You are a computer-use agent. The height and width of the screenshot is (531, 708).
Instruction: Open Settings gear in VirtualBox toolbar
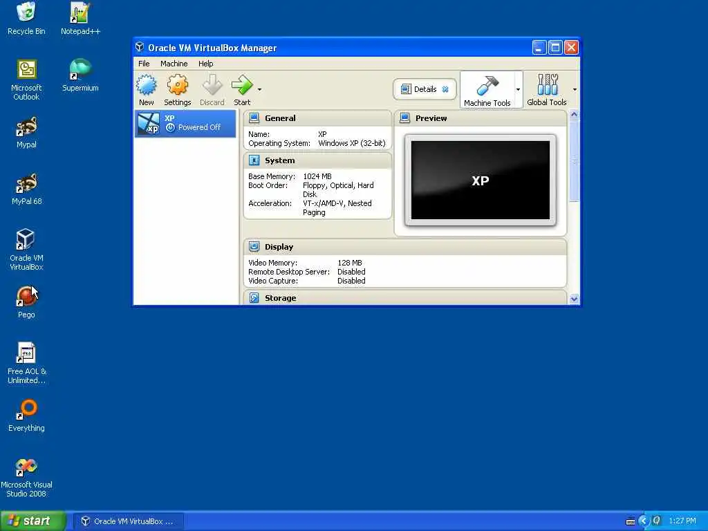pos(178,85)
